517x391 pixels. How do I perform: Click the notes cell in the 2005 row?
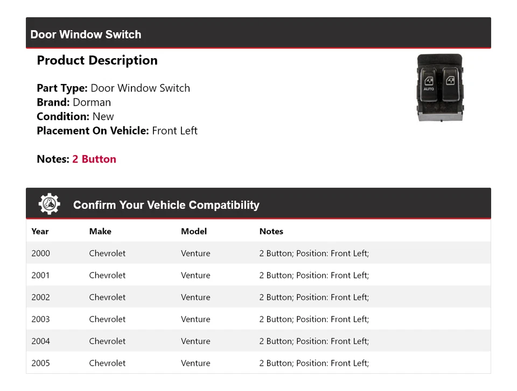pos(314,363)
